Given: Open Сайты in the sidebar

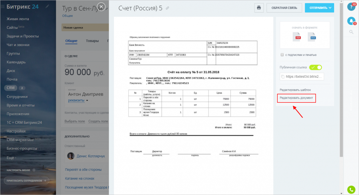Looking at the screenshot, I should pyautogui.click(x=12, y=27).
